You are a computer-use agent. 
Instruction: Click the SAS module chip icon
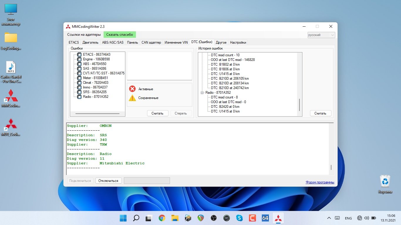pos(79,69)
